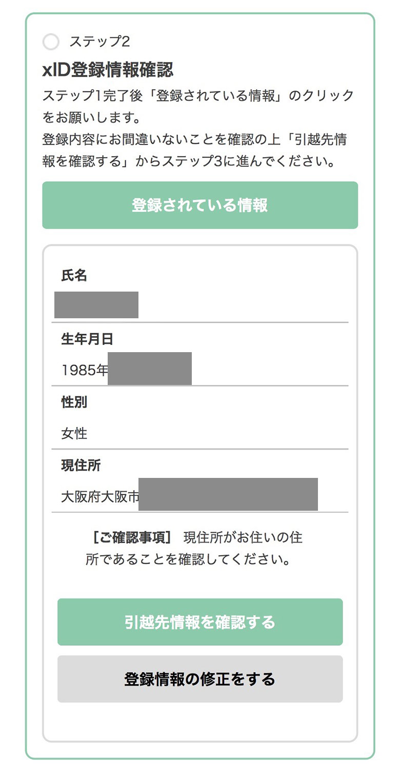Viewport: 400px width, 770px height.
Task: Click the bold [ご確認事項] notice label
Action: point(132,537)
